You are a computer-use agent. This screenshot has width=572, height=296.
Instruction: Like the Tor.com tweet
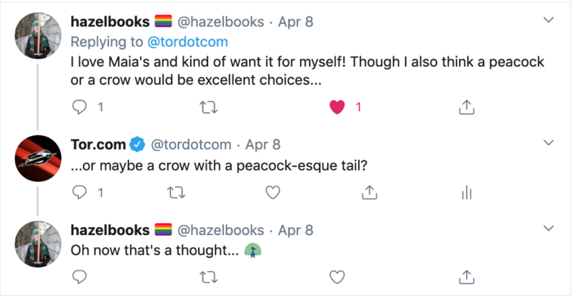(x=273, y=192)
